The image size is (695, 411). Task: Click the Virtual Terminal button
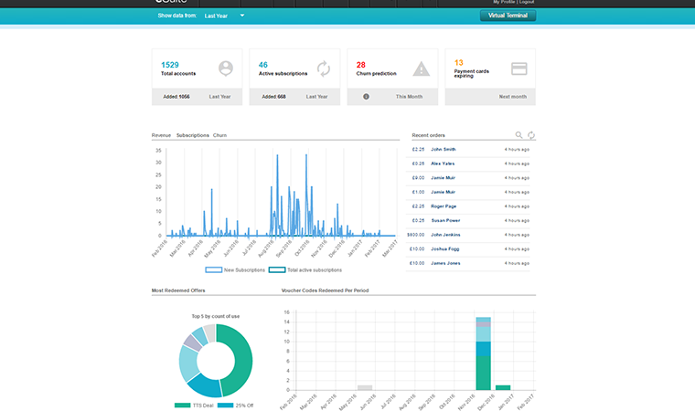tap(508, 16)
